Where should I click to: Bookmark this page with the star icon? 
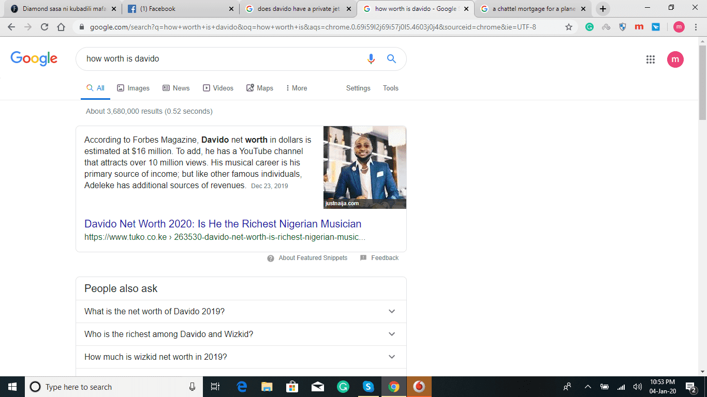[x=569, y=27]
